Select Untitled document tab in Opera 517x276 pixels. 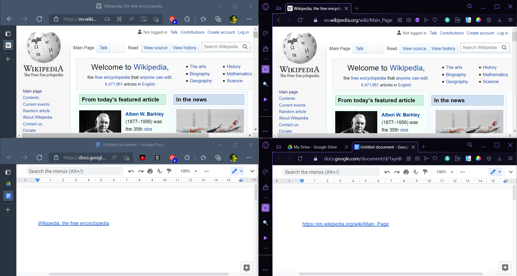(x=385, y=147)
